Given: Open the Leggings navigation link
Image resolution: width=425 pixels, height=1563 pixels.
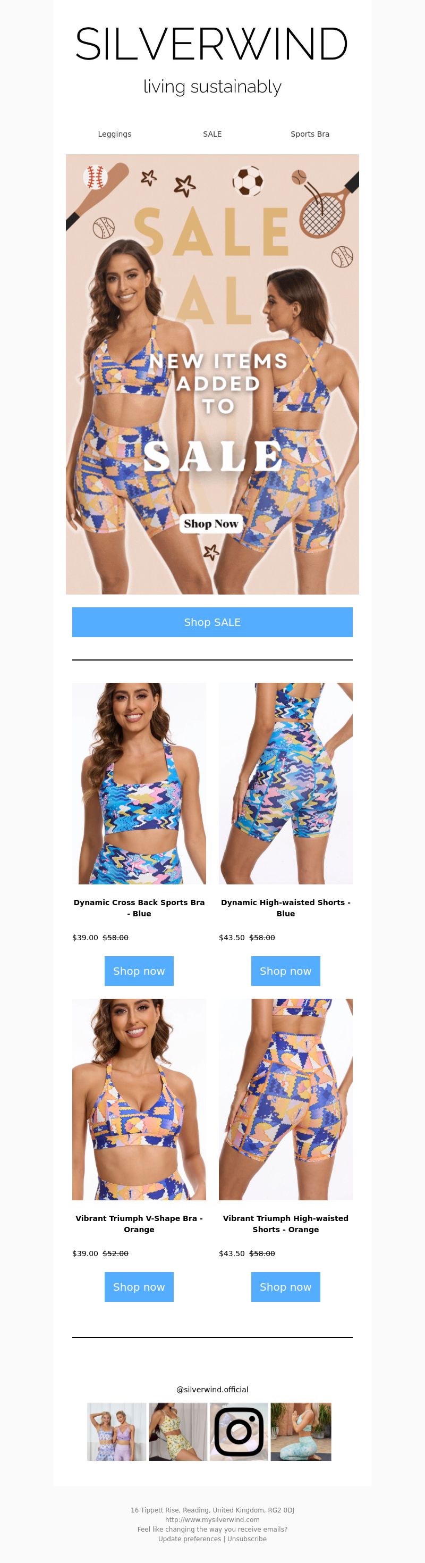Looking at the screenshot, I should pyautogui.click(x=115, y=134).
